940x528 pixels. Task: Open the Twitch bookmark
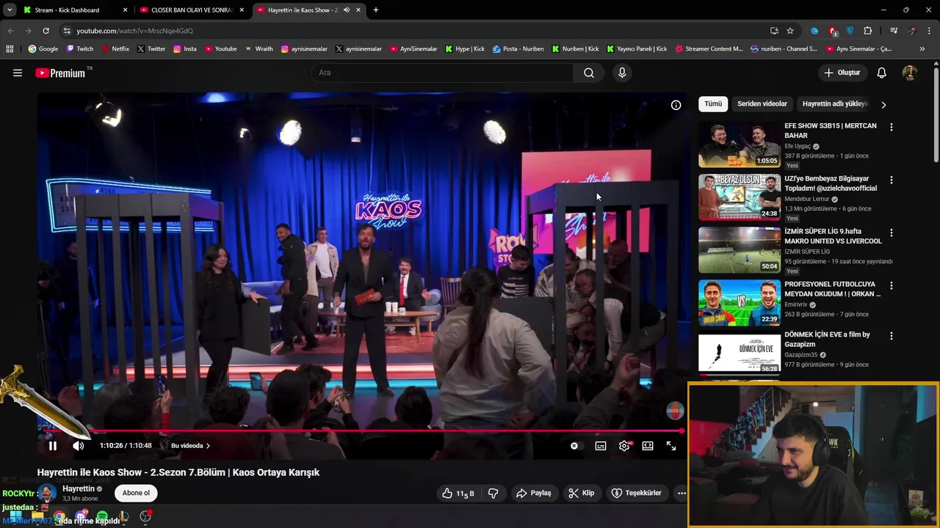(x=80, y=49)
